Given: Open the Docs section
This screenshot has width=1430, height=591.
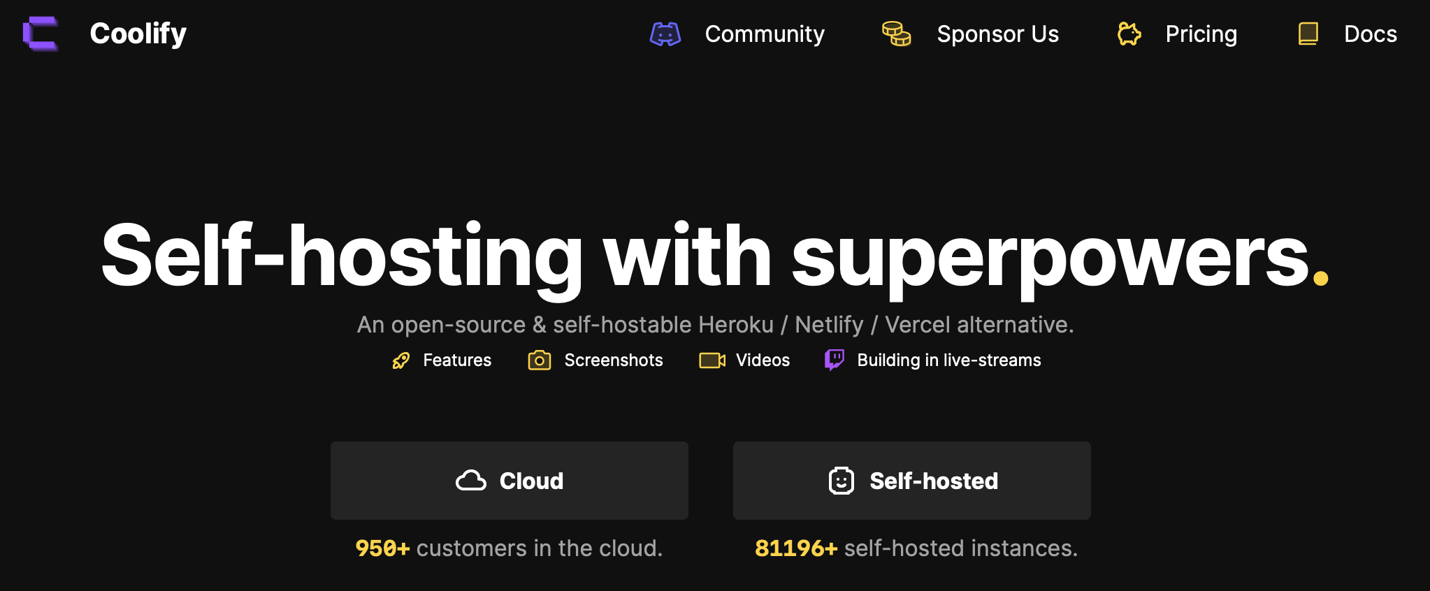Looking at the screenshot, I should (1369, 33).
